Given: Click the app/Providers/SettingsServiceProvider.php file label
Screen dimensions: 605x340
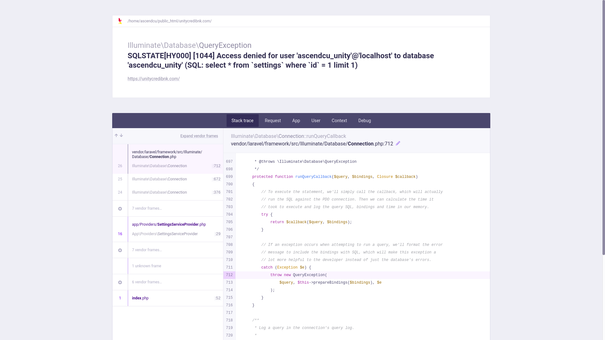Looking at the screenshot, I should pyautogui.click(x=169, y=224).
